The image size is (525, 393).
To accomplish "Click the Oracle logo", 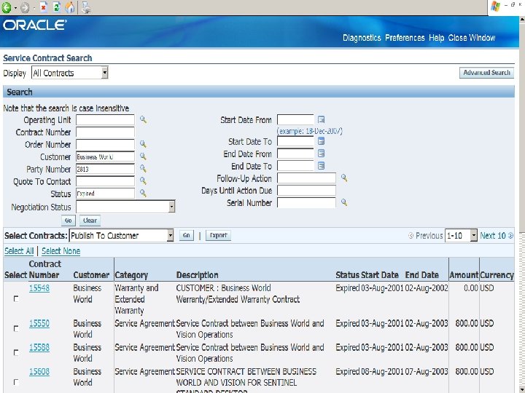I will point(35,25).
